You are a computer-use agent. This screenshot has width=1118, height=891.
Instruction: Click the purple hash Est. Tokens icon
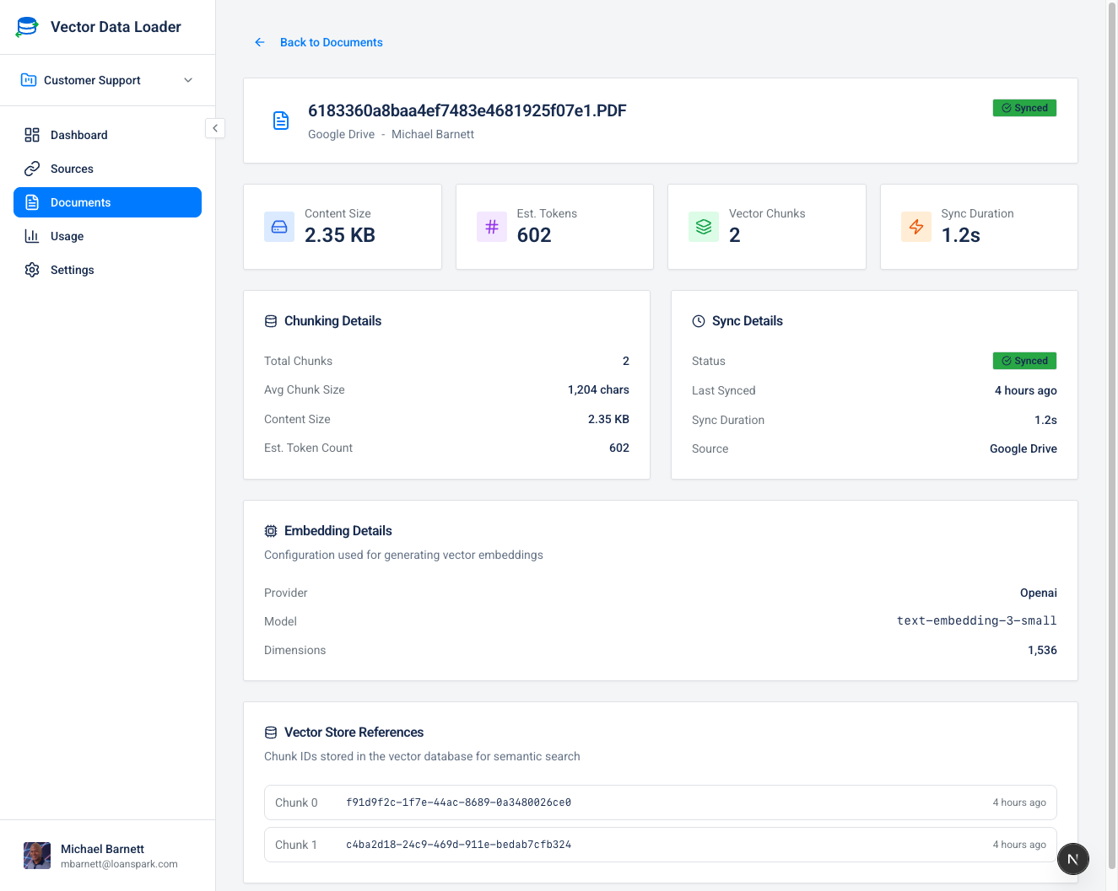492,227
